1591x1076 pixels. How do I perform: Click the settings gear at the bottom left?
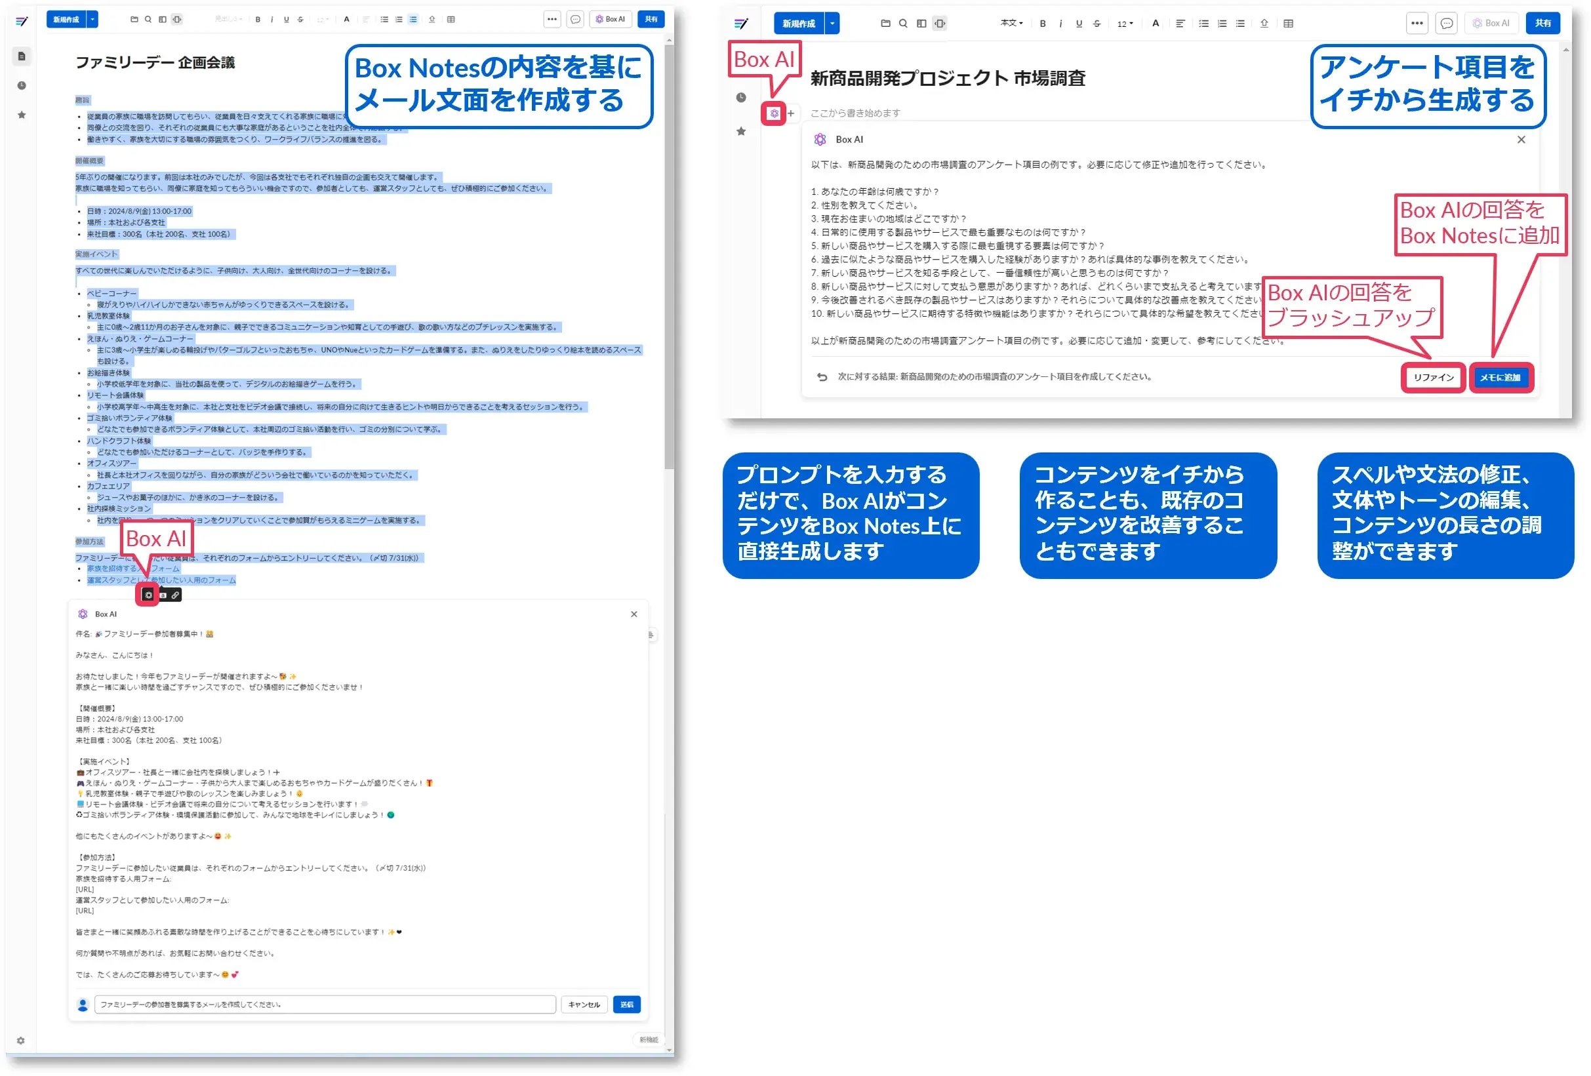(x=21, y=1041)
